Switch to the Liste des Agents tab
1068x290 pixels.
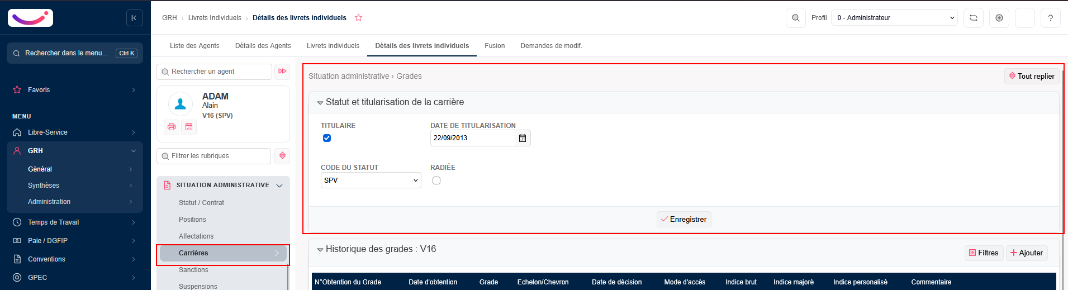194,46
